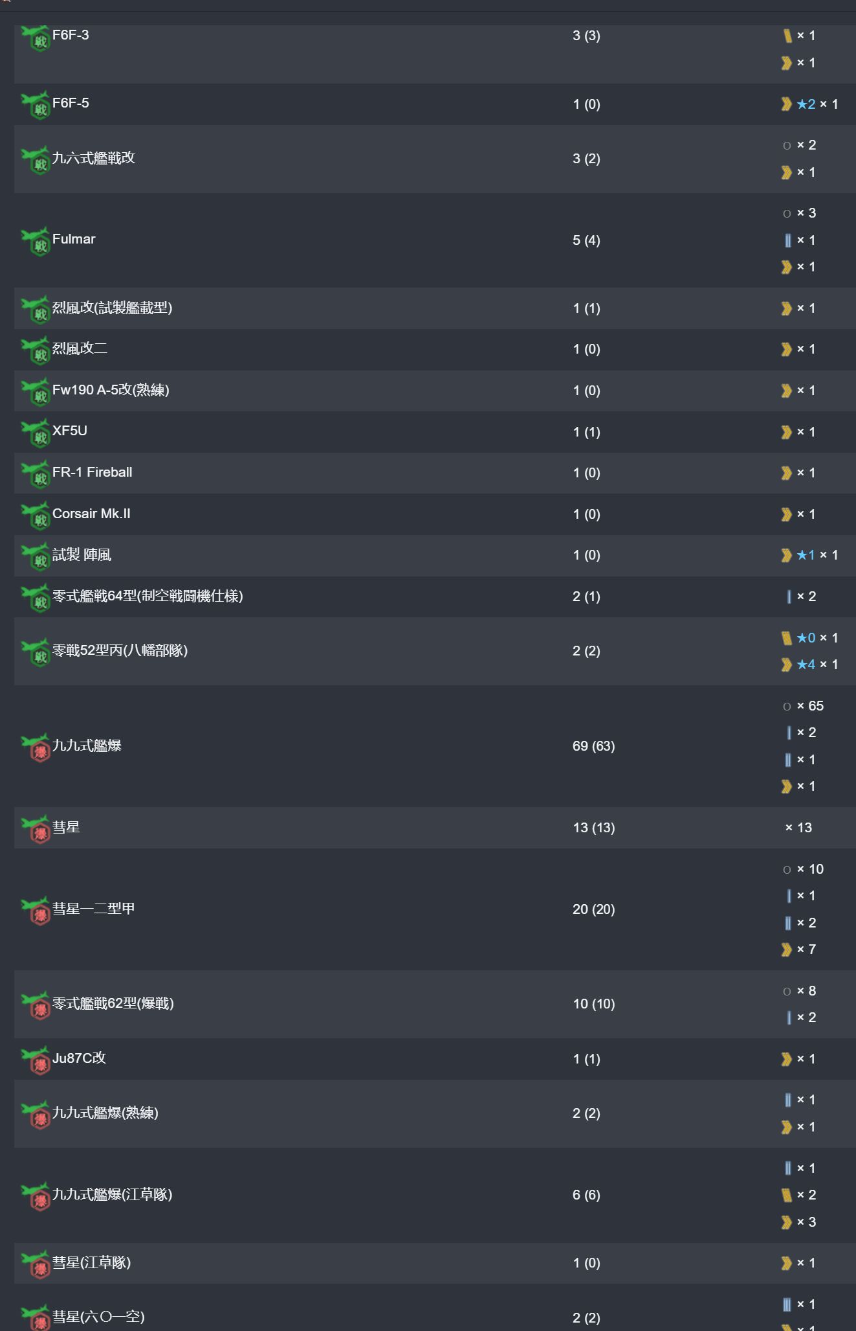Click the gold chevron proficiency icon for Corsair Mk.II
856x1331 pixels.
(x=786, y=514)
